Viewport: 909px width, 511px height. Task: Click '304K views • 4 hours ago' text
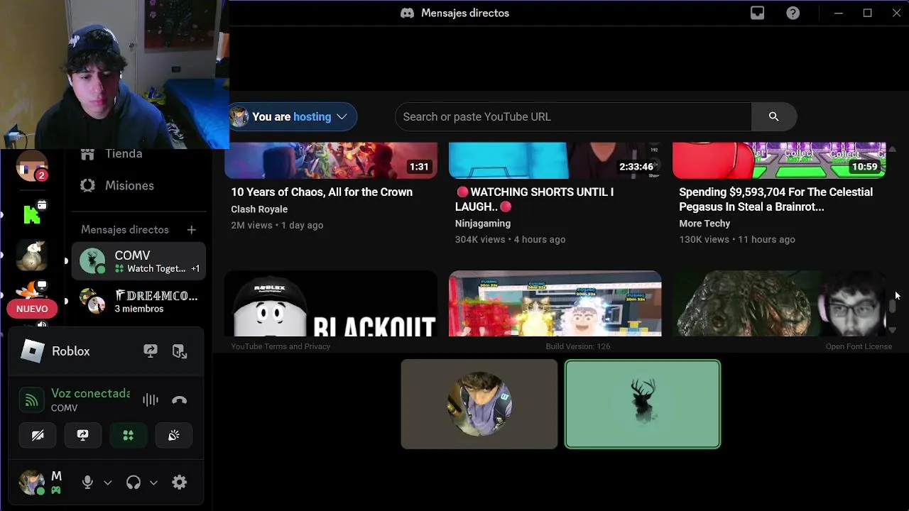tap(510, 239)
